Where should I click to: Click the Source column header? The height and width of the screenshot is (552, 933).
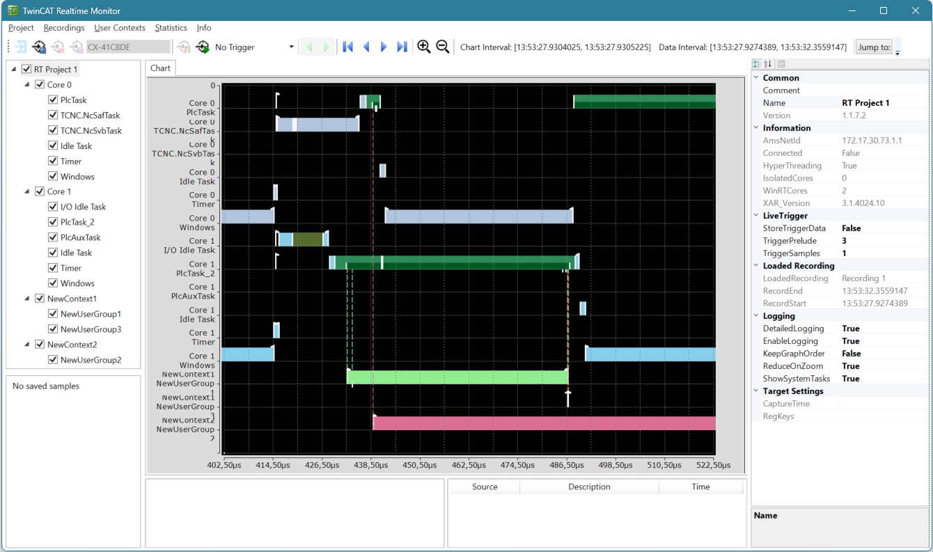click(485, 487)
